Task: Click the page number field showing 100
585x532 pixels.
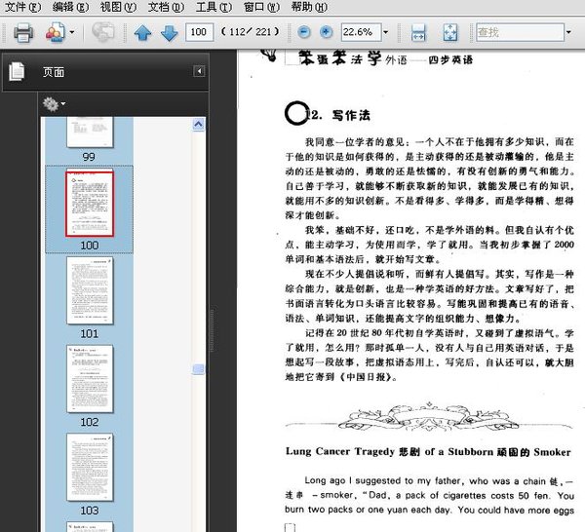Action: (x=199, y=32)
